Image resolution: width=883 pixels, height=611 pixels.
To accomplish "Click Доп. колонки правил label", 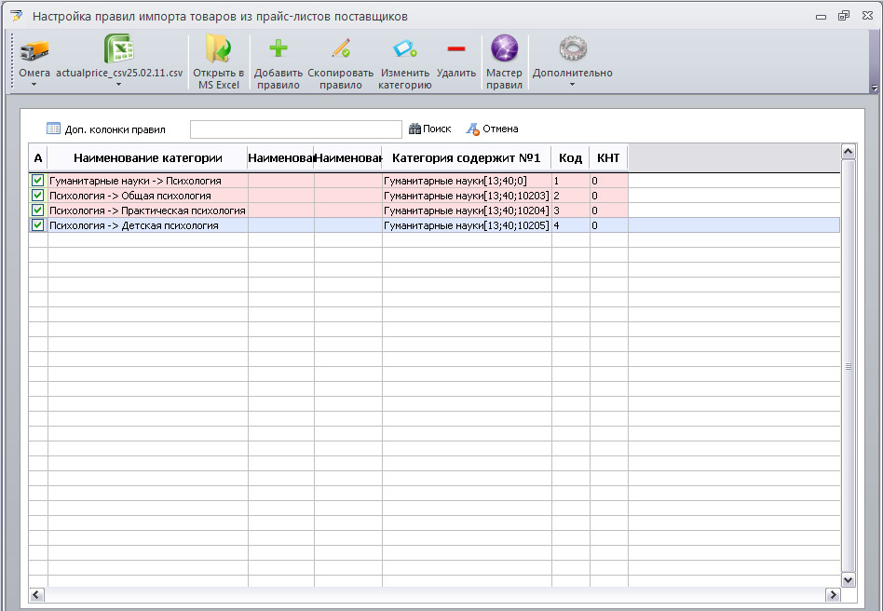I will coord(115,129).
